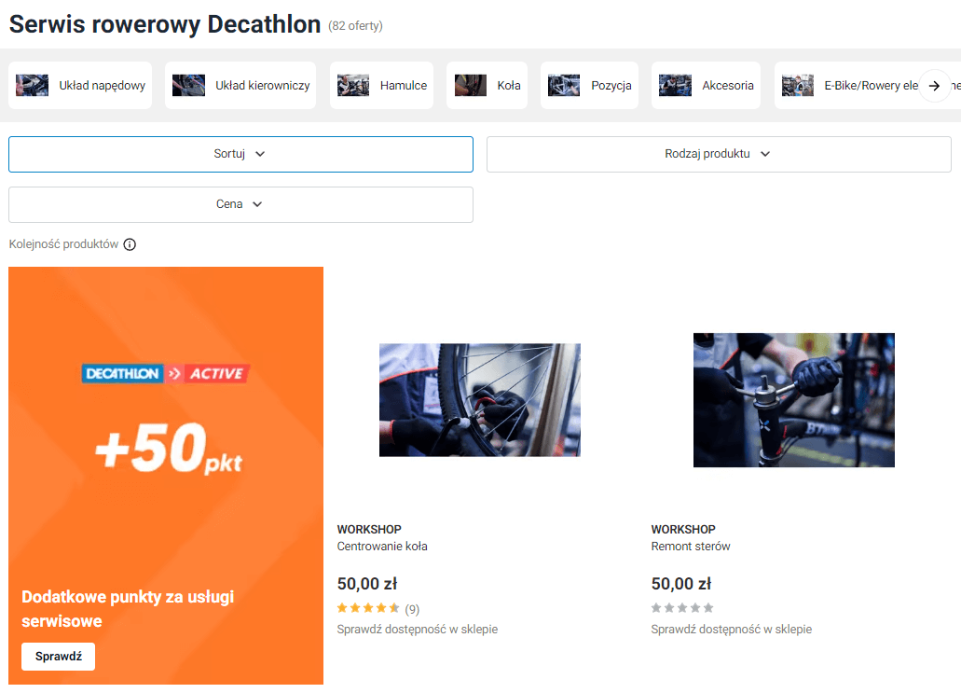Open the Cena filter dropdown
The height and width of the screenshot is (693, 961).
tap(240, 202)
